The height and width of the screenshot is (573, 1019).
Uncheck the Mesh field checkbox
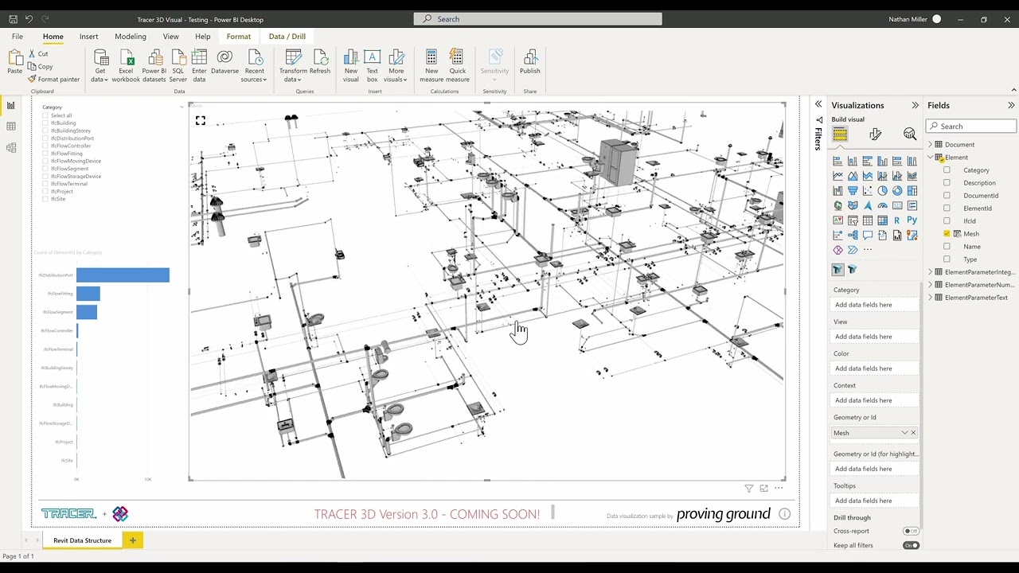pos(947,234)
